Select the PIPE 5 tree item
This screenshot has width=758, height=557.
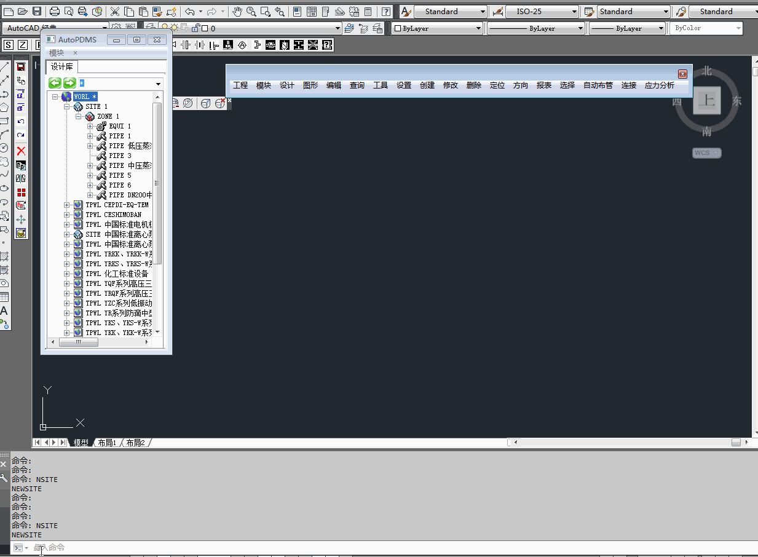(x=120, y=175)
